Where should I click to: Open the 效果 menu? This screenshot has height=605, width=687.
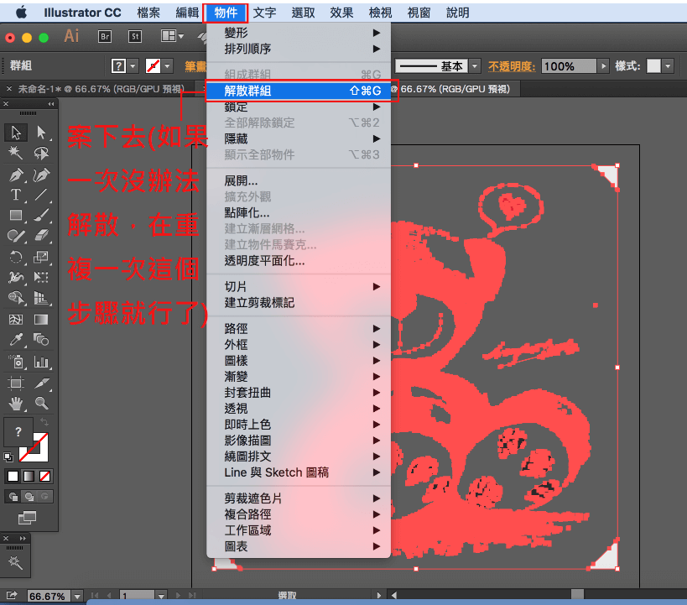[x=341, y=13]
